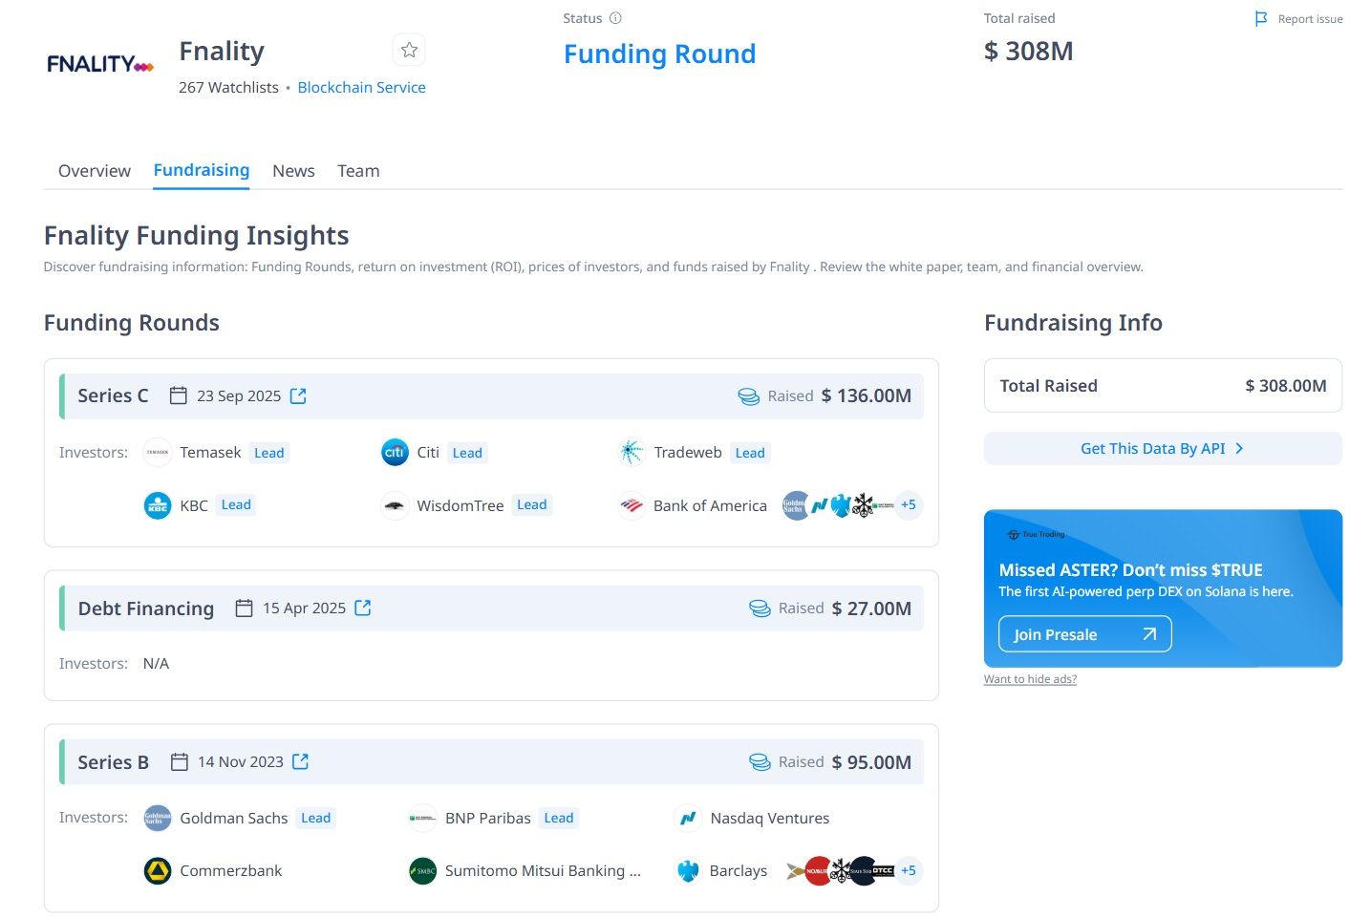Click the Series B raised coins icon
This screenshot has width=1371, height=918.
point(760,762)
